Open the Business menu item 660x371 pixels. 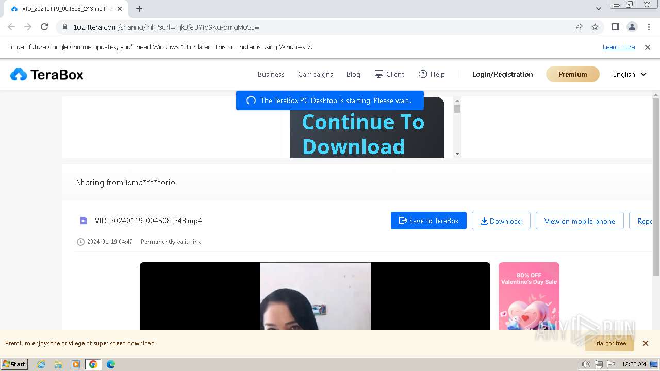pos(271,74)
